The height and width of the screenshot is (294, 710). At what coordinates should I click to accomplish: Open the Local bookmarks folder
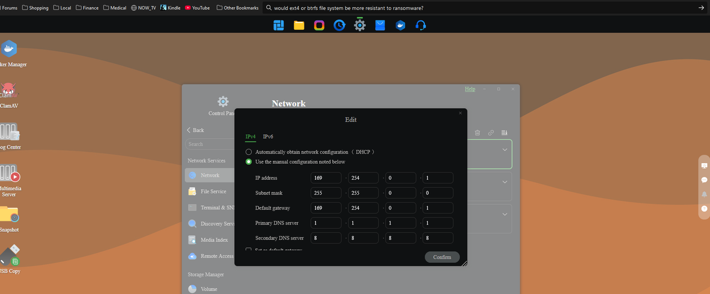pyautogui.click(x=62, y=8)
